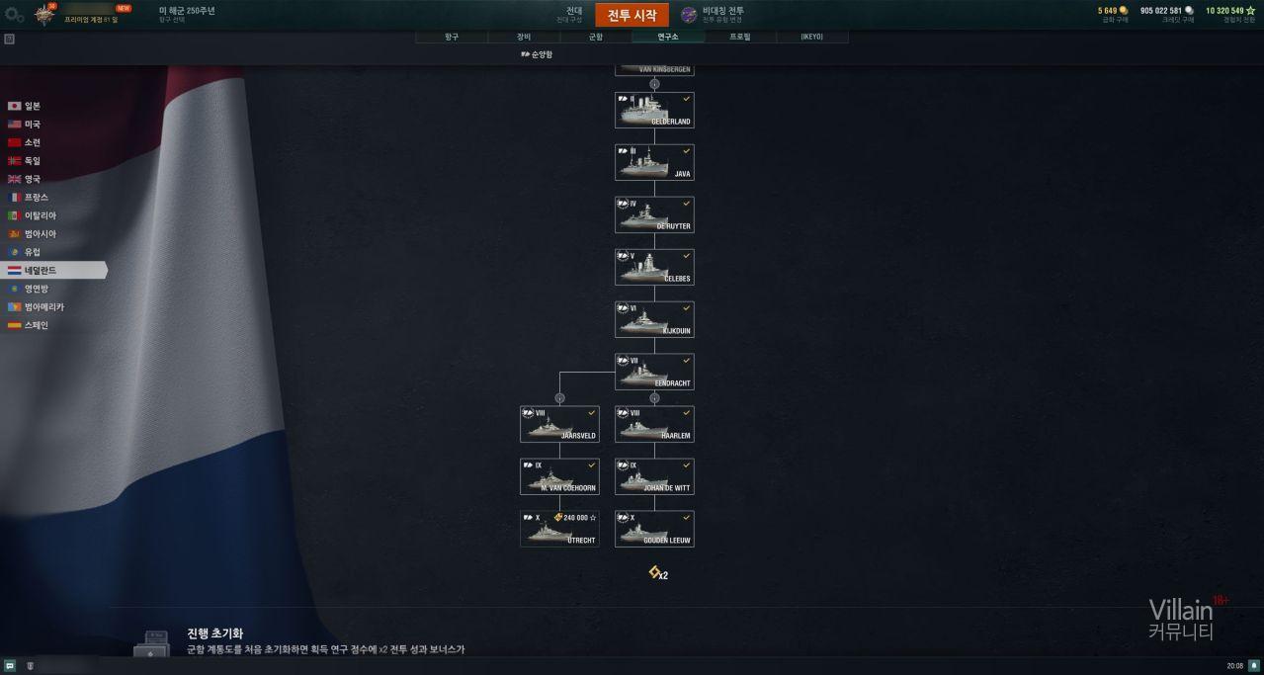Image resolution: width=1264 pixels, height=675 pixels.
Task: Click the branch node above Jaarsveld
Action: pos(559,398)
